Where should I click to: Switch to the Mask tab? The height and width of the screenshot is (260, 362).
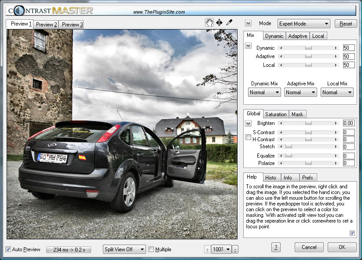pos(297,114)
